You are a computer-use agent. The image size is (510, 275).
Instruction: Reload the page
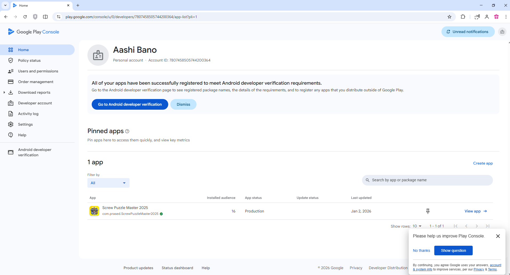click(x=25, y=17)
